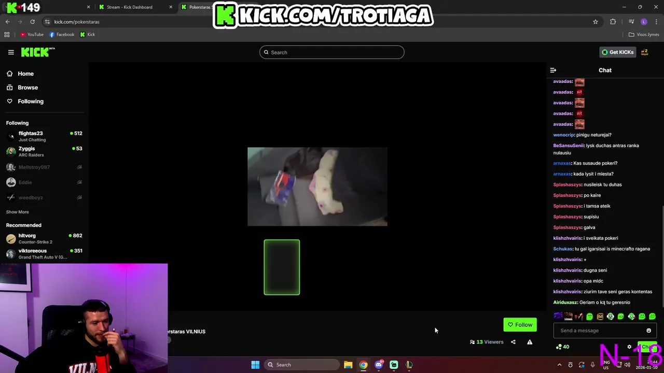Open Zyggis channel from Following list

(x=44, y=151)
